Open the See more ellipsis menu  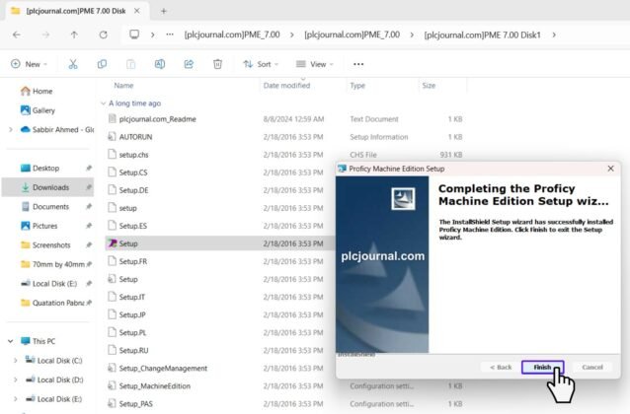click(x=357, y=64)
